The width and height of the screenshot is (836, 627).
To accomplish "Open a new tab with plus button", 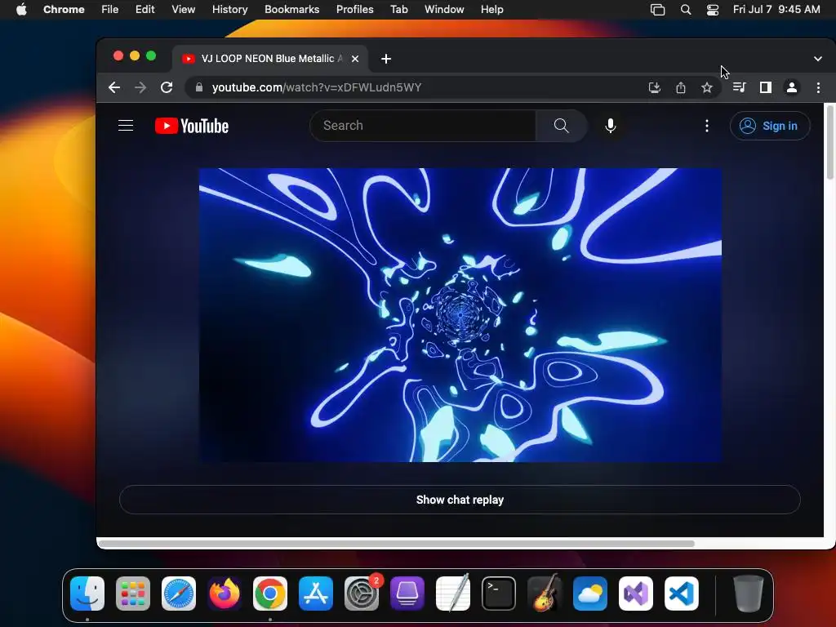I will click(386, 59).
